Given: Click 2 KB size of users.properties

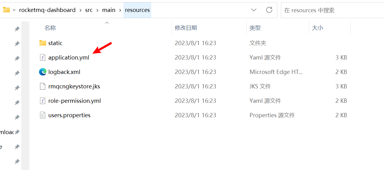Looking at the screenshot, I should coord(341,115).
